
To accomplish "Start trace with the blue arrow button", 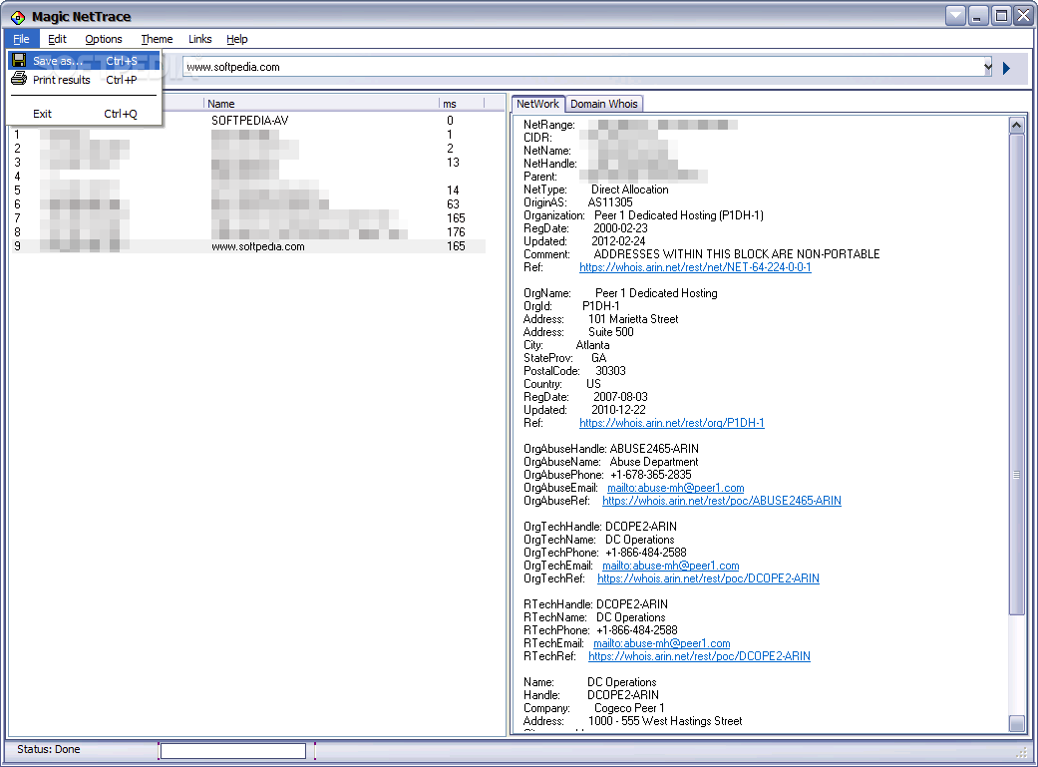I will point(1006,68).
